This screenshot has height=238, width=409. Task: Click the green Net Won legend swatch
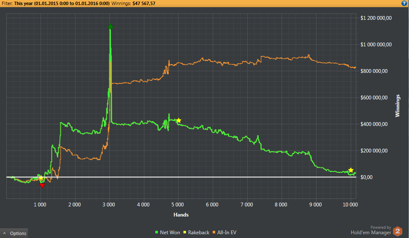click(157, 232)
